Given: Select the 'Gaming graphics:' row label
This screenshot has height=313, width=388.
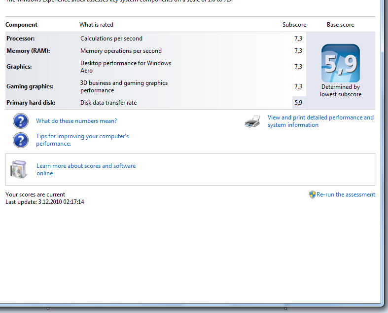Looking at the screenshot, I should (30, 86).
